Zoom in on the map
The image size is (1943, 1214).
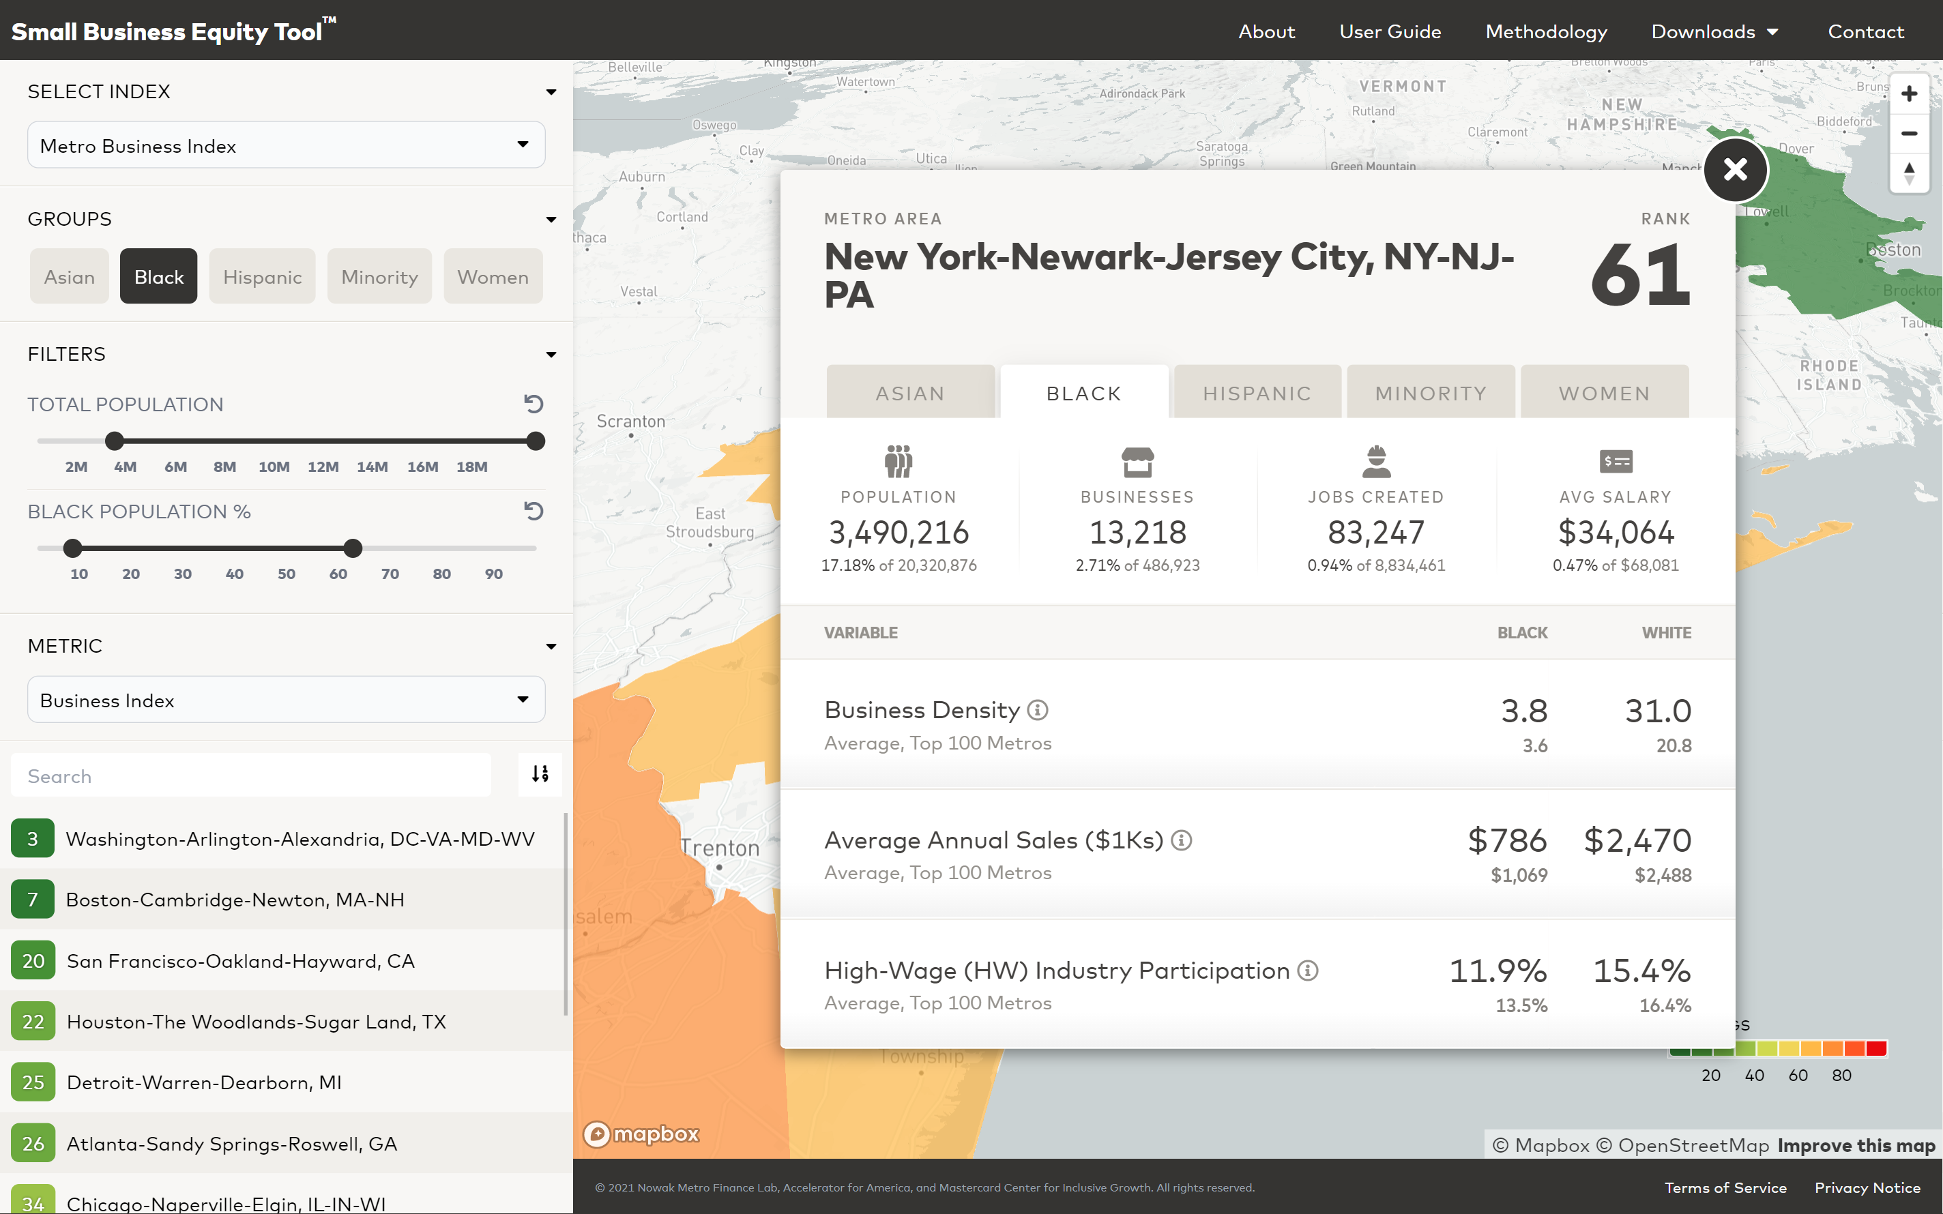coord(1908,94)
